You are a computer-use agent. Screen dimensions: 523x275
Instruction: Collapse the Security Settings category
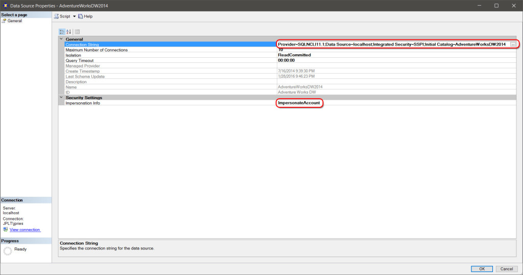tap(62, 98)
